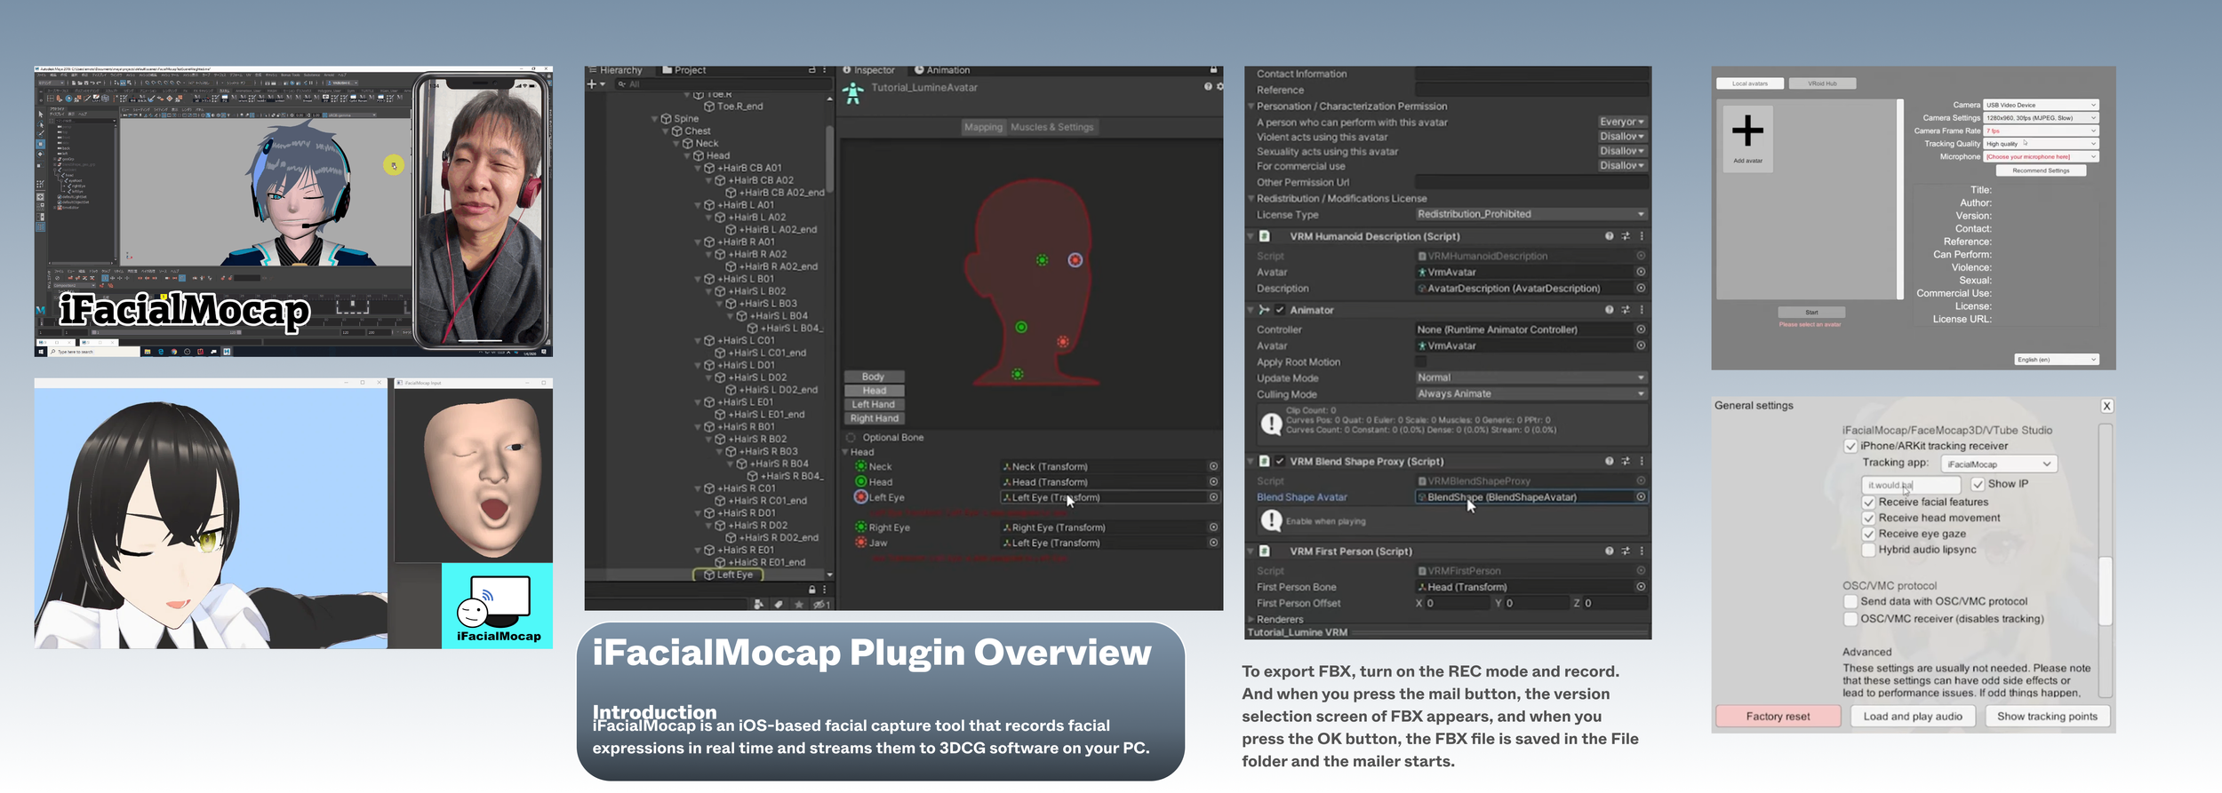Select the left eye bone marker on head diagram

(x=1075, y=260)
